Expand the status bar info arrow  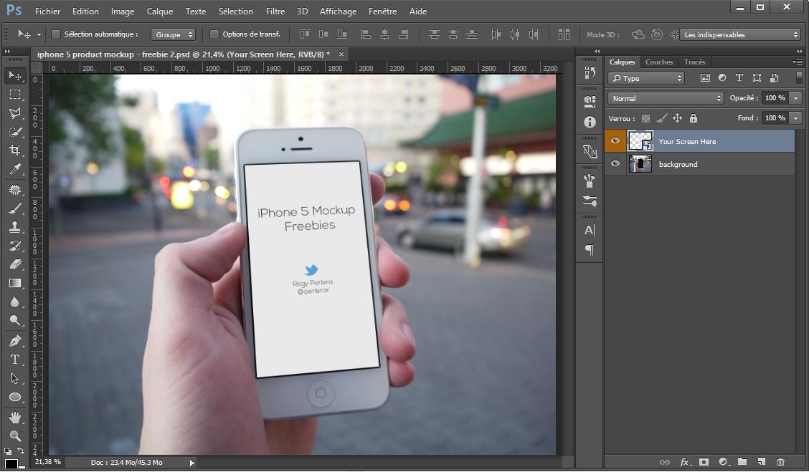(x=192, y=463)
